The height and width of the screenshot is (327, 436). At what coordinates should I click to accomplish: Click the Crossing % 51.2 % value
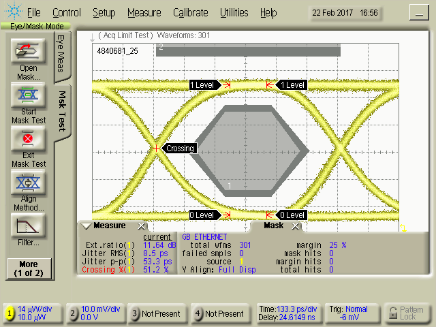[x=156, y=270]
